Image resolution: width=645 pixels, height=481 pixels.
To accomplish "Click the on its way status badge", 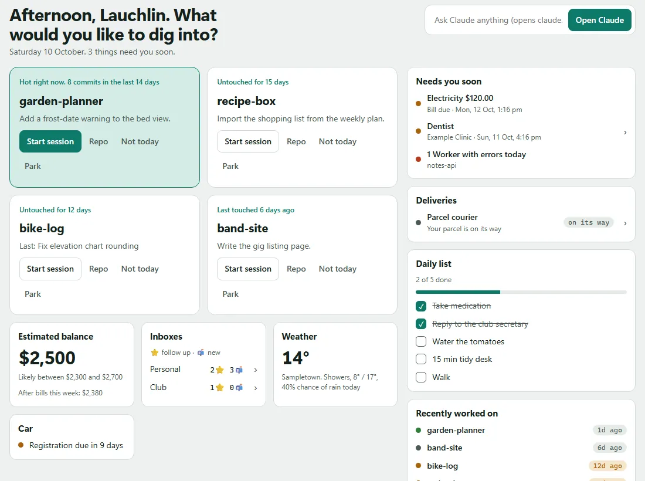I will pos(589,222).
